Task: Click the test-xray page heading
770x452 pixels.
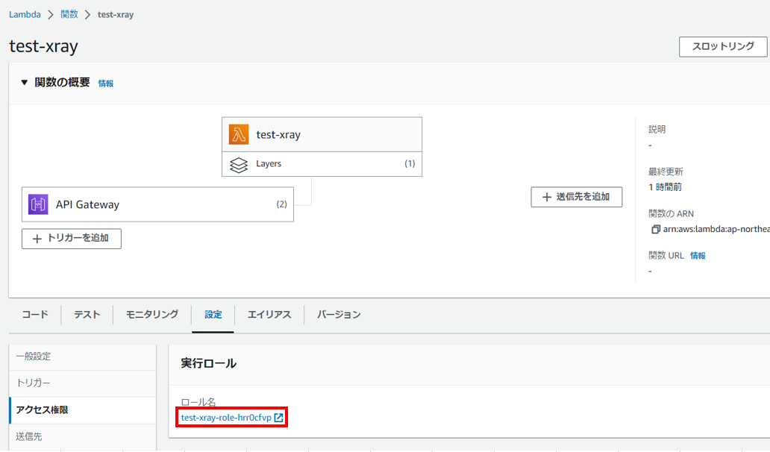Action: pos(44,46)
